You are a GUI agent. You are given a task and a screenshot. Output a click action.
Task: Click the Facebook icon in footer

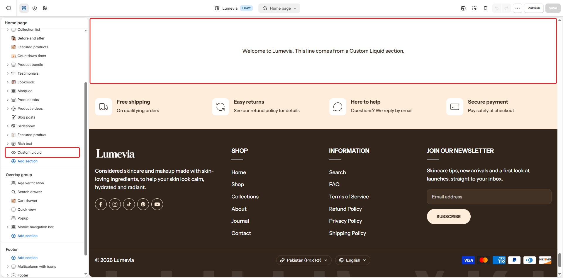[x=101, y=204]
